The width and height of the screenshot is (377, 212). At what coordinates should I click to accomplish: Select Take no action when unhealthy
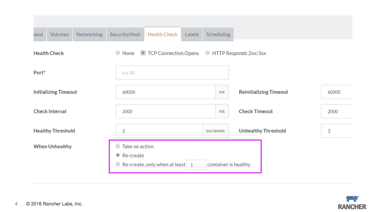[x=118, y=146]
